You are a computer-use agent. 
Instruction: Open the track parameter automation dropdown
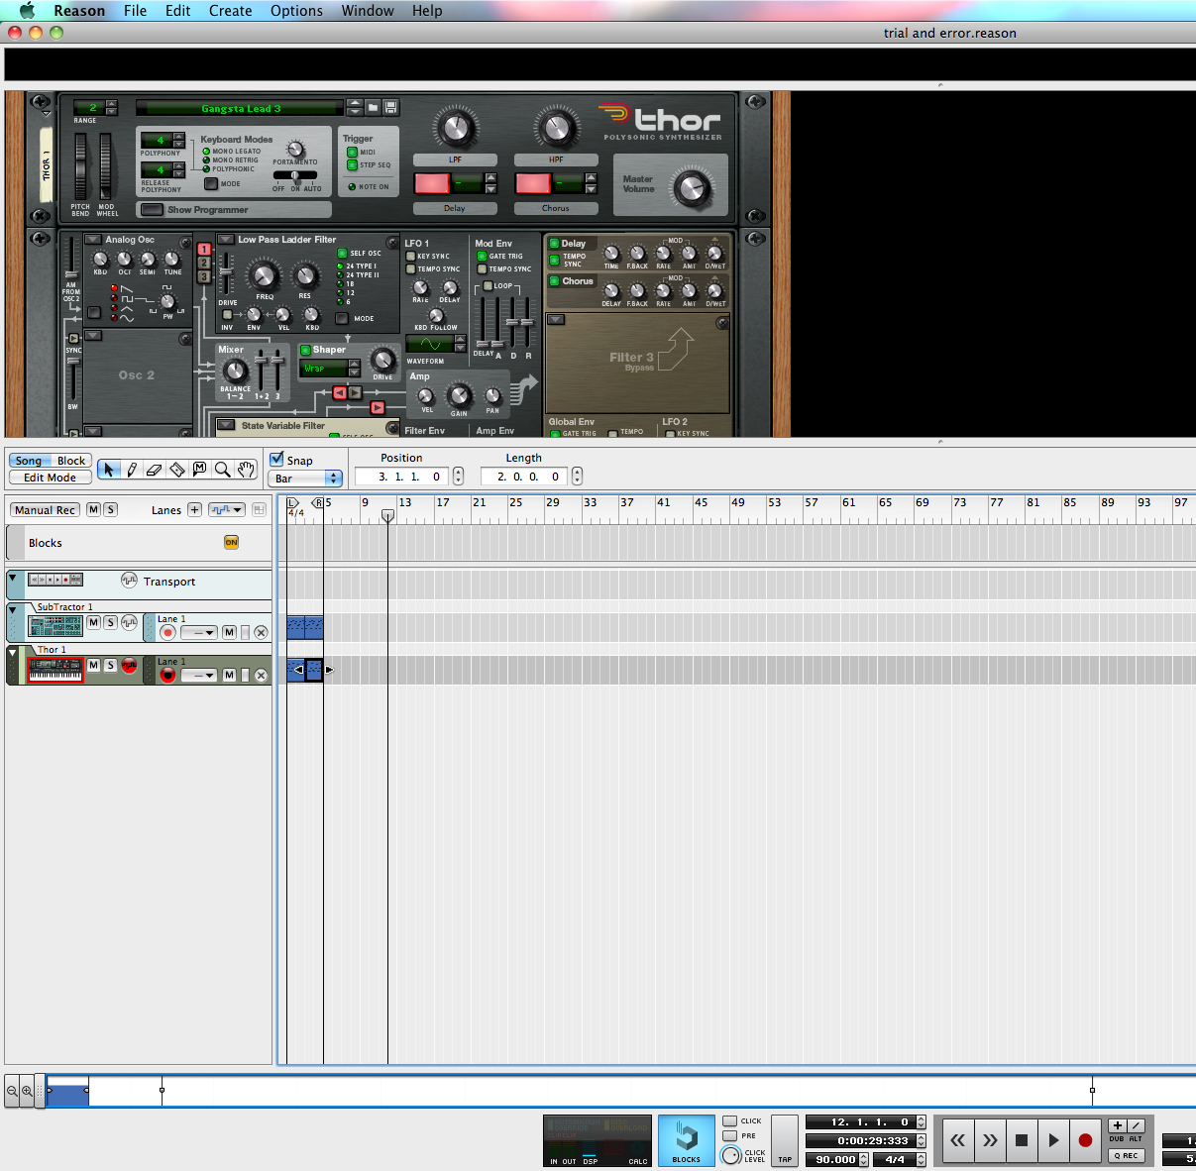click(226, 509)
